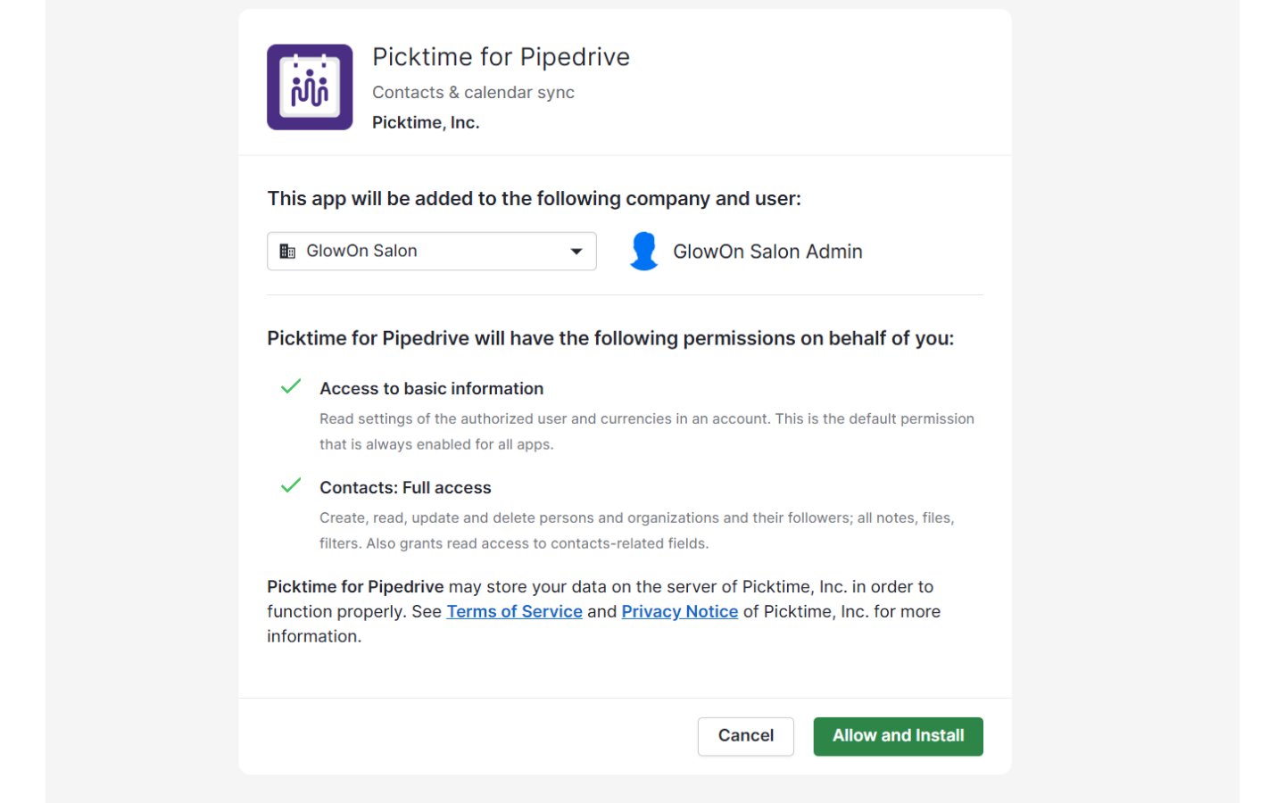Viewport: 1285px width, 803px height.
Task: Click the green checkmark beside Contacts access
Action: tap(291, 485)
